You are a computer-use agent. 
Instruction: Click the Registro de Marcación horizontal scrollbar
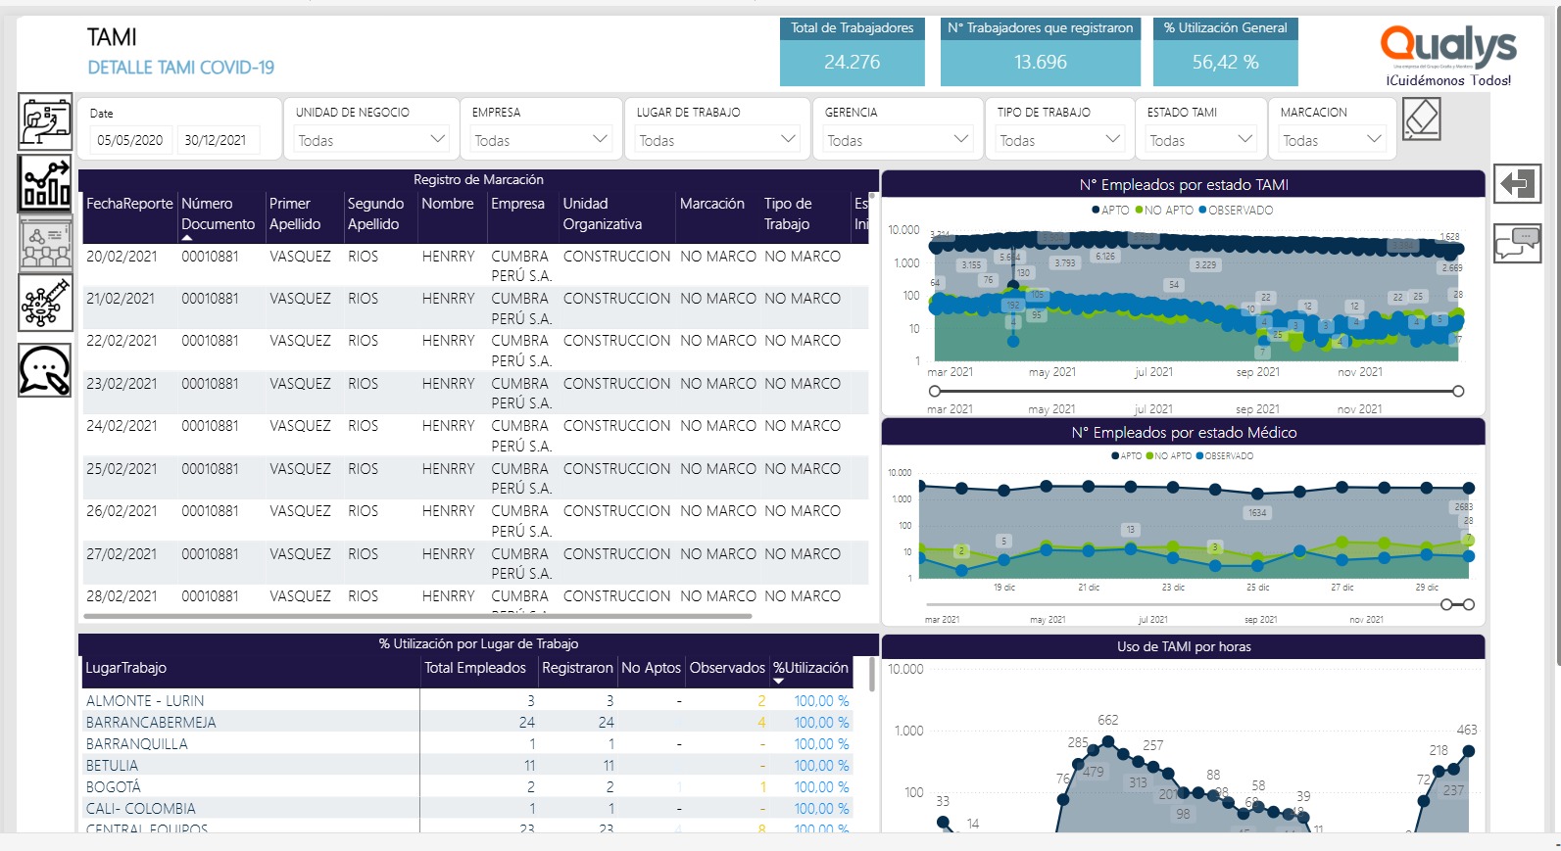tap(417, 616)
